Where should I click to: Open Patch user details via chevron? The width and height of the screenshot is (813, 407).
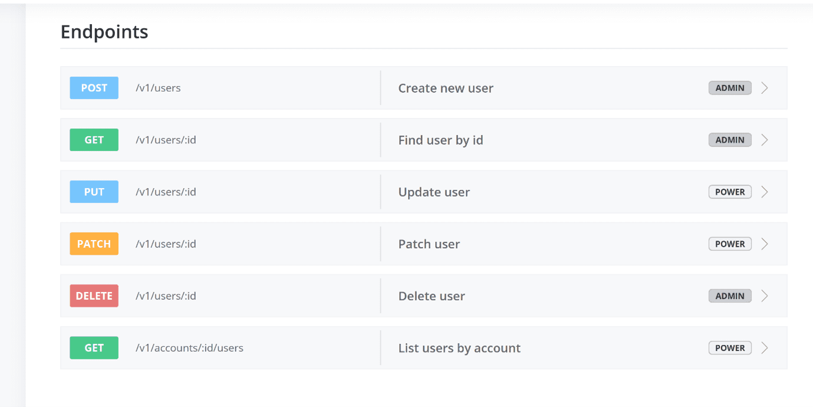(765, 244)
